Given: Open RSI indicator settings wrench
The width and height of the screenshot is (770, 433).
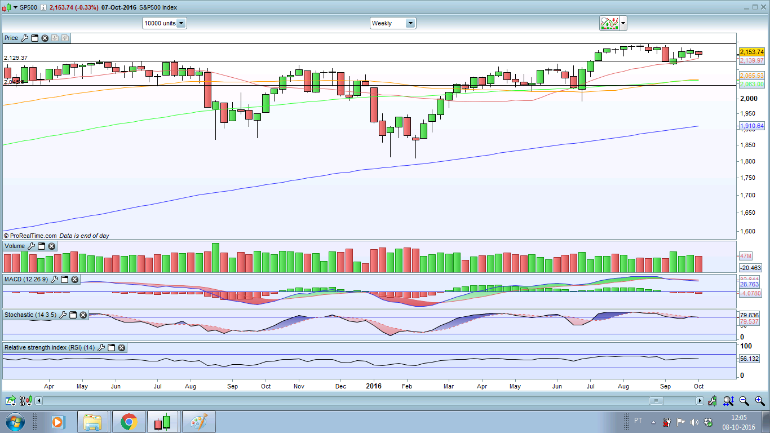Looking at the screenshot, I should tap(101, 347).
